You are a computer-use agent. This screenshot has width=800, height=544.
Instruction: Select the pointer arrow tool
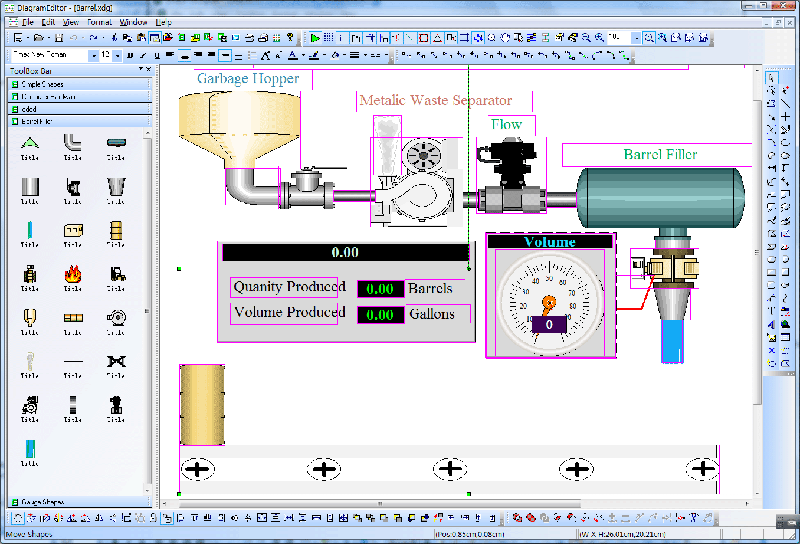click(772, 78)
